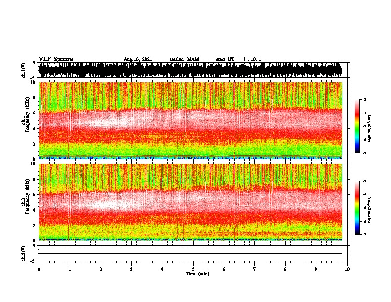The height and width of the screenshot is (302, 391).
Task: Click the time axis tick label "6"
Action: [224, 269]
